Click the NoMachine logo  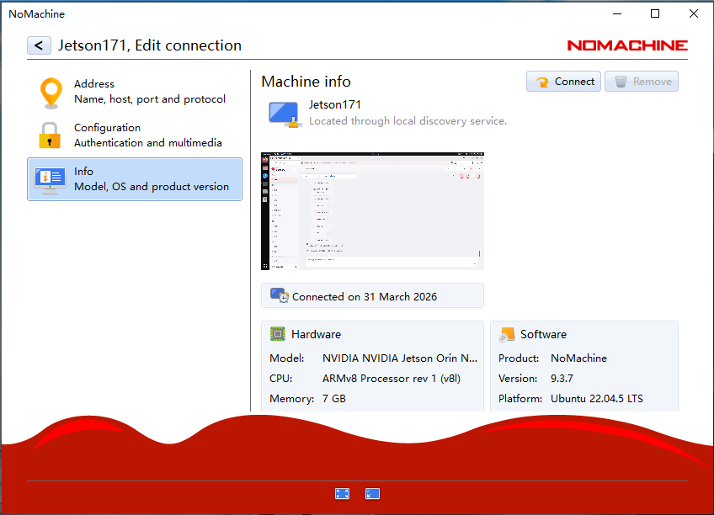627,45
